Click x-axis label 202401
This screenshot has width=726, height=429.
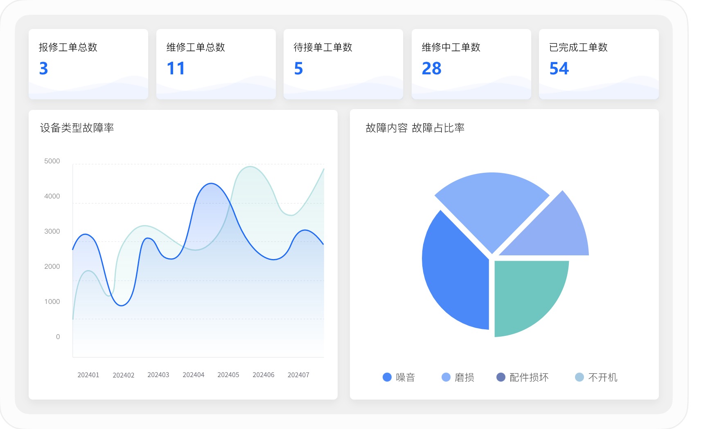click(88, 375)
